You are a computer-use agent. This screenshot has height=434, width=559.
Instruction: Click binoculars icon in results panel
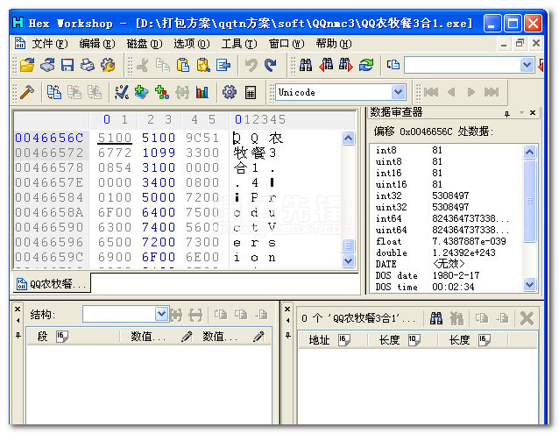[436, 318]
